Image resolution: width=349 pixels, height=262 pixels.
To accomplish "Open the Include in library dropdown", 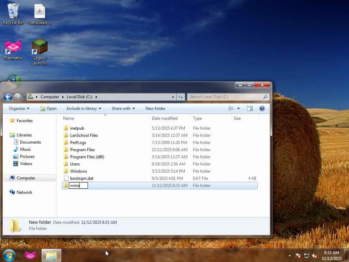I will 84,108.
